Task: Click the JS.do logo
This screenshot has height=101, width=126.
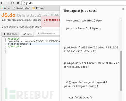Action: [9, 15]
